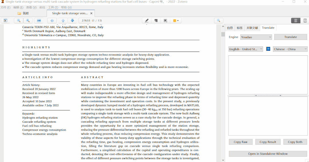Select the area selection tool

click(165, 21)
